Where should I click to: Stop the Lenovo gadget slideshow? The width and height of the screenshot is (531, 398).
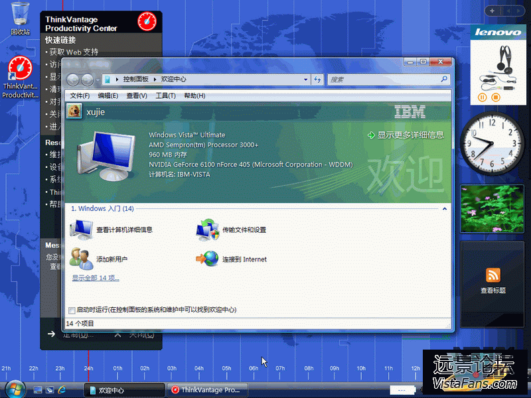tap(495, 98)
